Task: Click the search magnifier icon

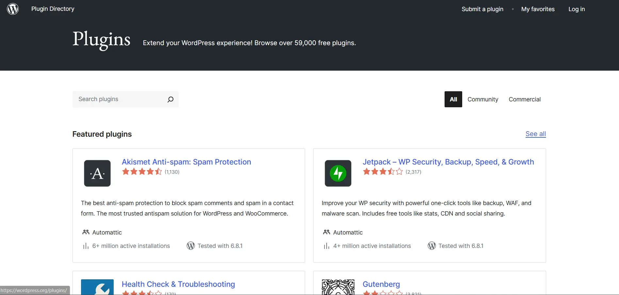Action: tap(170, 99)
